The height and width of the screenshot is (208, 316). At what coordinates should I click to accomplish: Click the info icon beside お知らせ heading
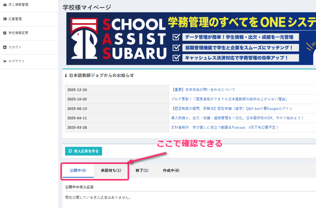point(66,75)
